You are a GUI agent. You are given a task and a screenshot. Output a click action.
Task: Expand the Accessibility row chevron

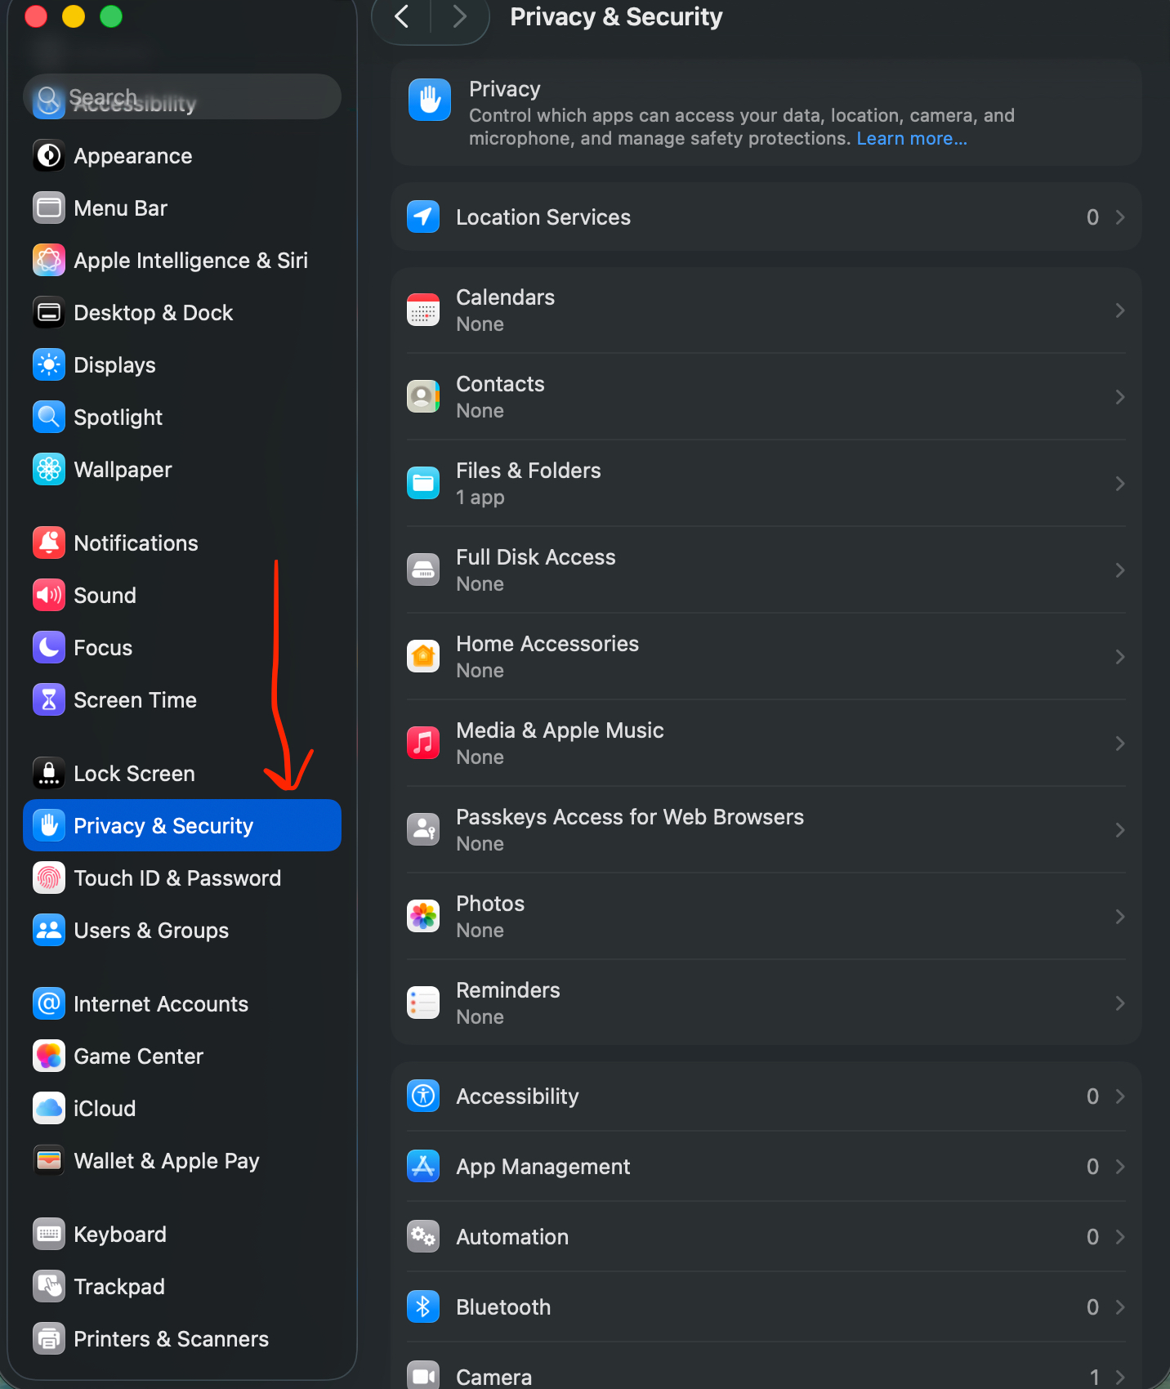pos(1119,1096)
